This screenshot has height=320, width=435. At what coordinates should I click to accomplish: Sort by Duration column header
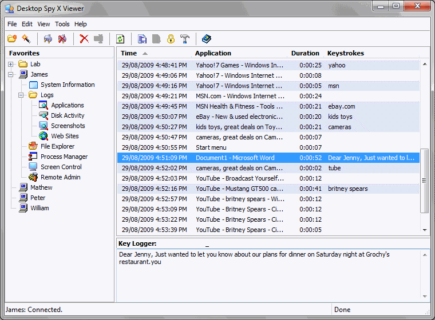(305, 53)
